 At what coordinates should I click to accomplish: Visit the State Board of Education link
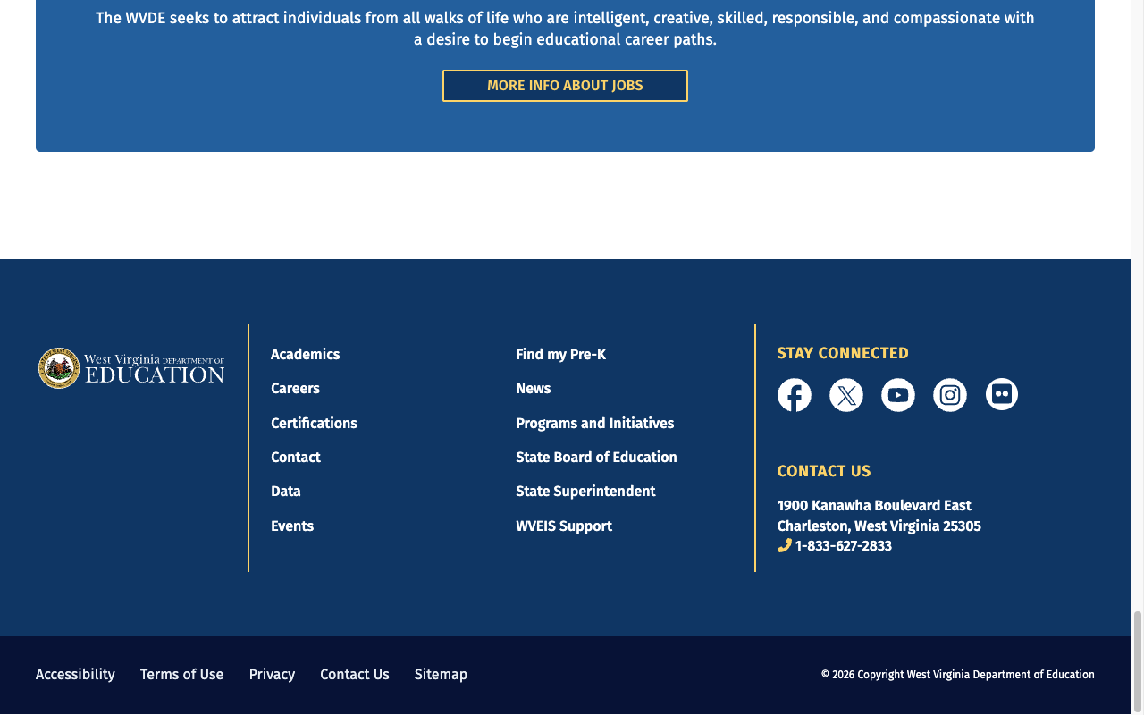[x=596, y=458]
